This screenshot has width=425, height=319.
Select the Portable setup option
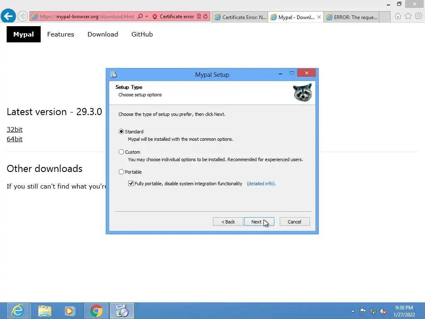click(x=130, y=172)
